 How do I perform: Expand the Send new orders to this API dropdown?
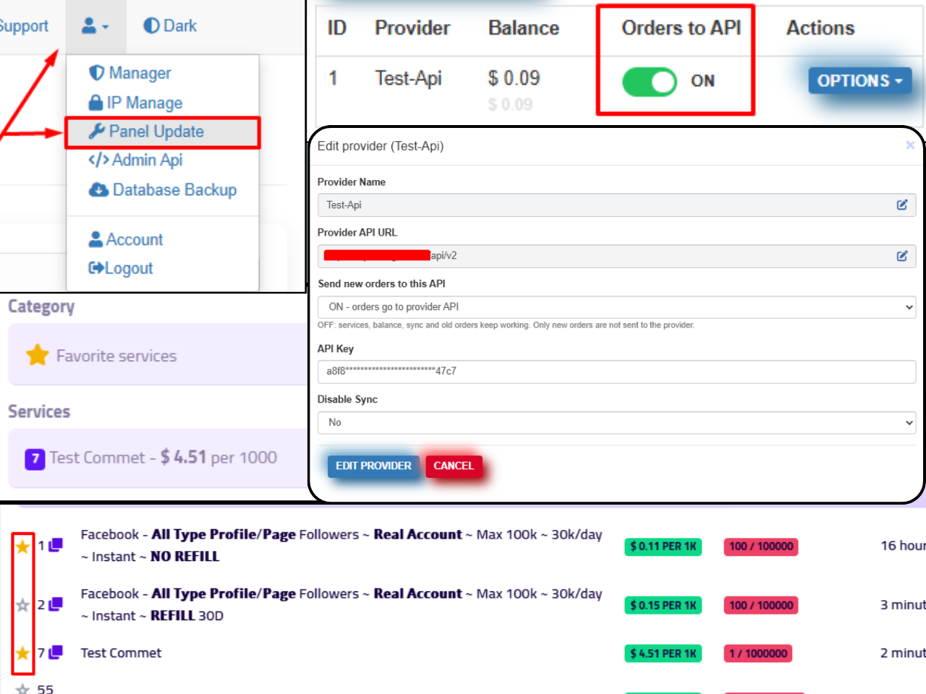click(616, 307)
